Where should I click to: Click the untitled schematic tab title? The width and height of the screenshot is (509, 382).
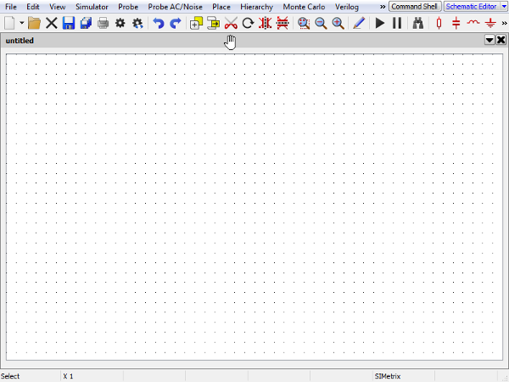pyautogui.click(x=20, y=40)
